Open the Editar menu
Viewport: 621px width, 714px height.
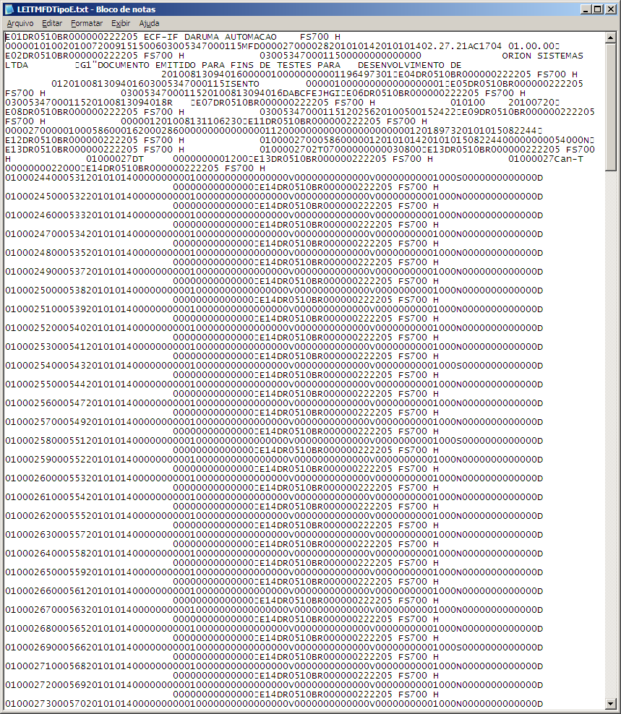tap(52, 23)
